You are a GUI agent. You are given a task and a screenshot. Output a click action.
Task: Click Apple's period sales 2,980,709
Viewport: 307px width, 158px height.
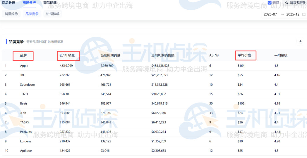[107, 66]
